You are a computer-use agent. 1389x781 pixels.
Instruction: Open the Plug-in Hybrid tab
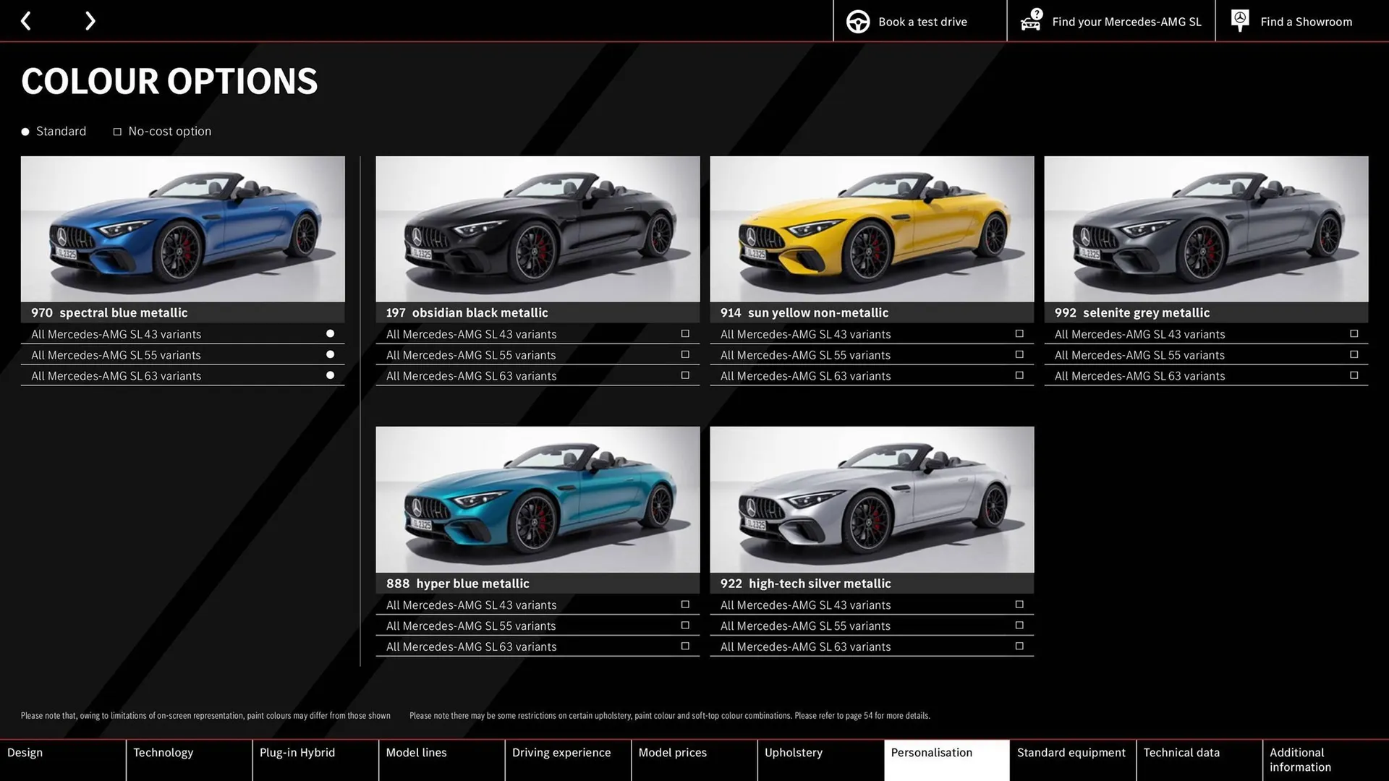[297, 752]
